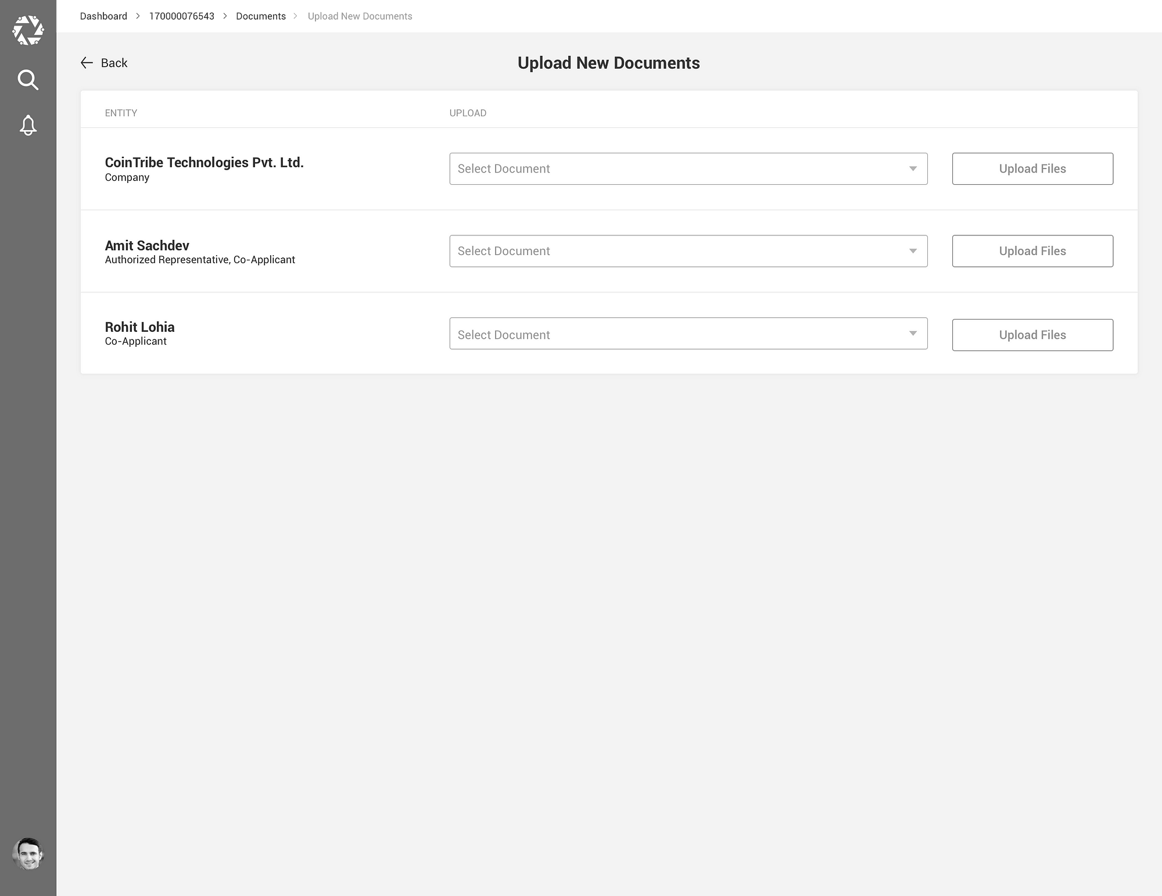
Task: Open Select Document dropdown for Rohit Lohia
Action: (688, 334)
